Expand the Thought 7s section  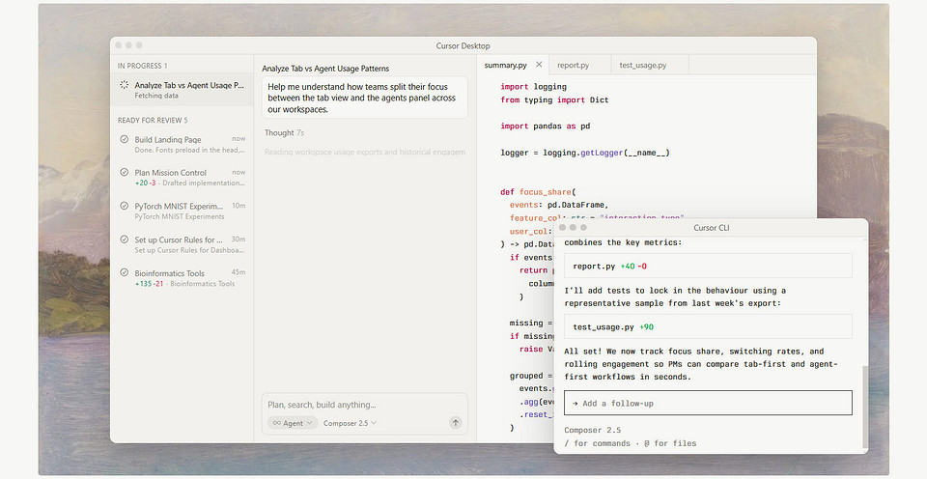284,133
